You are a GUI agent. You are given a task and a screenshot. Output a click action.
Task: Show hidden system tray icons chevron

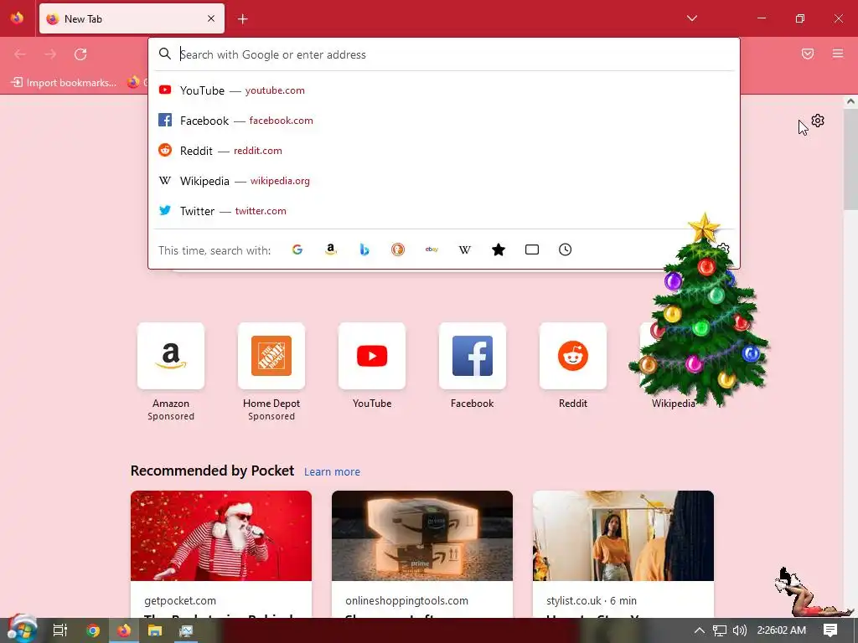tap(700, 630)
